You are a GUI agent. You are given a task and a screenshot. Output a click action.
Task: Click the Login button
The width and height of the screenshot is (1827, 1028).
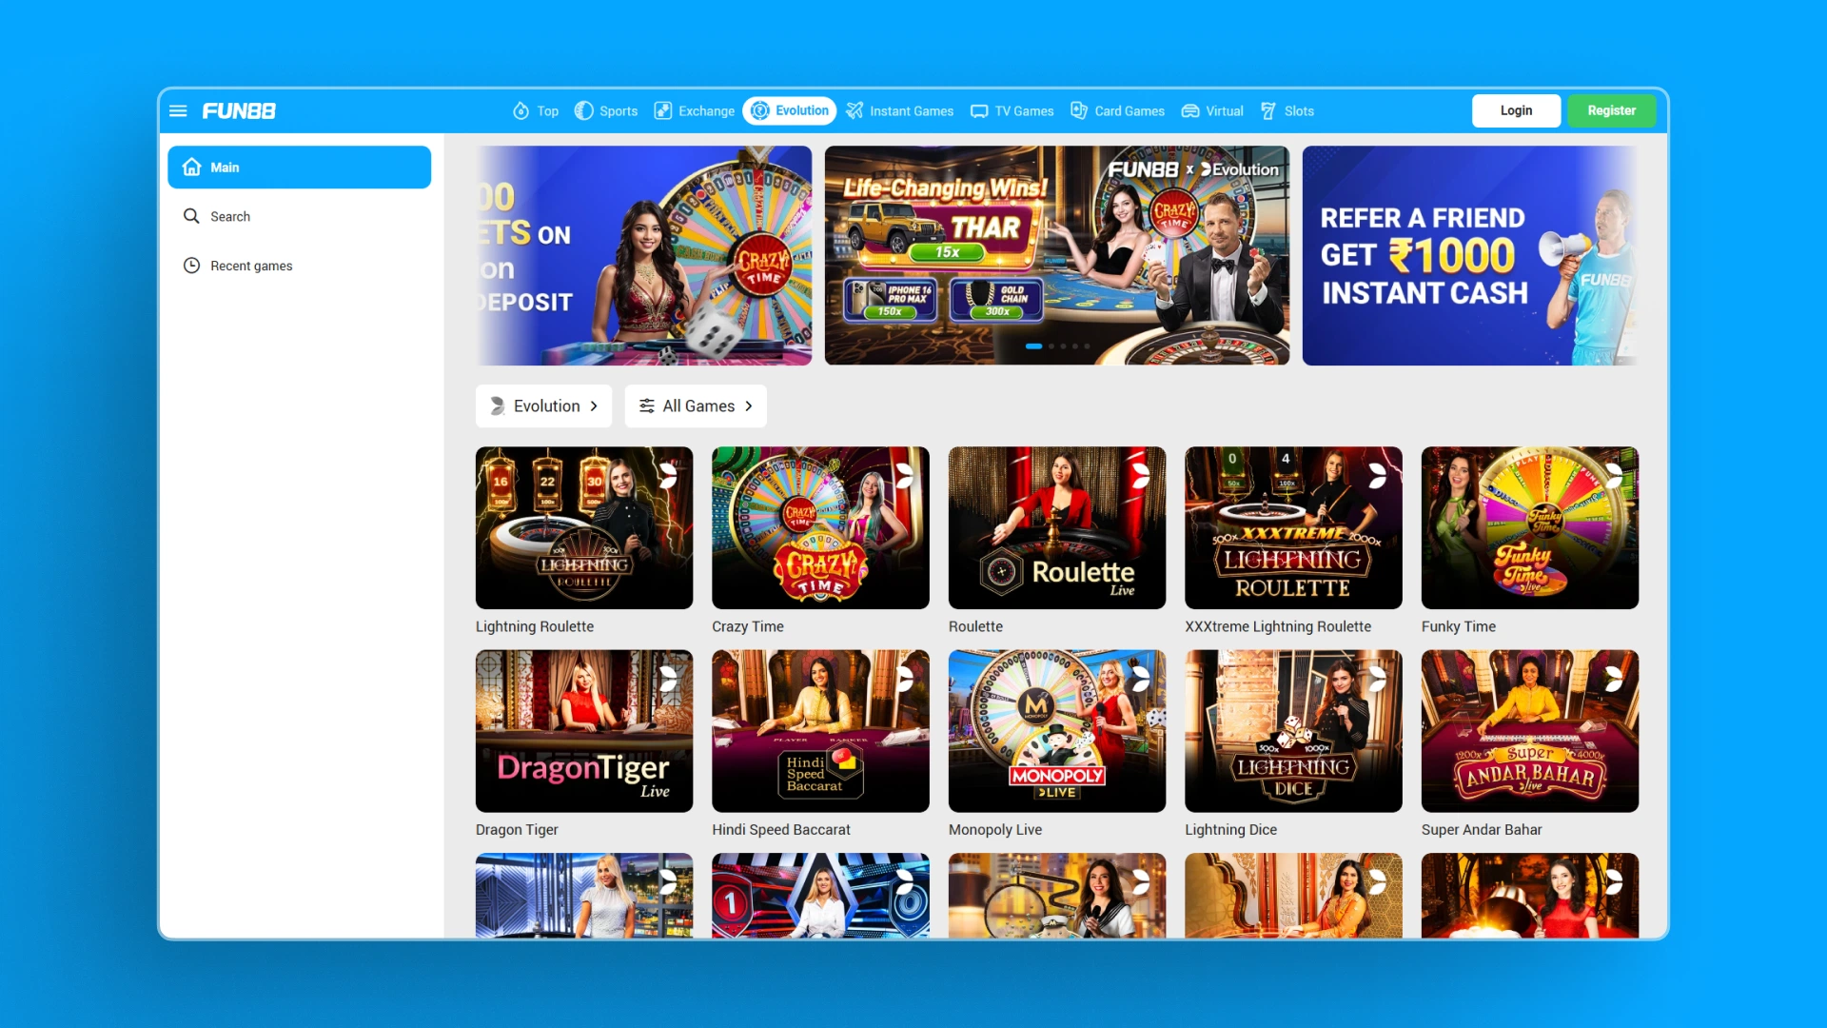[x=1516, y=111]
